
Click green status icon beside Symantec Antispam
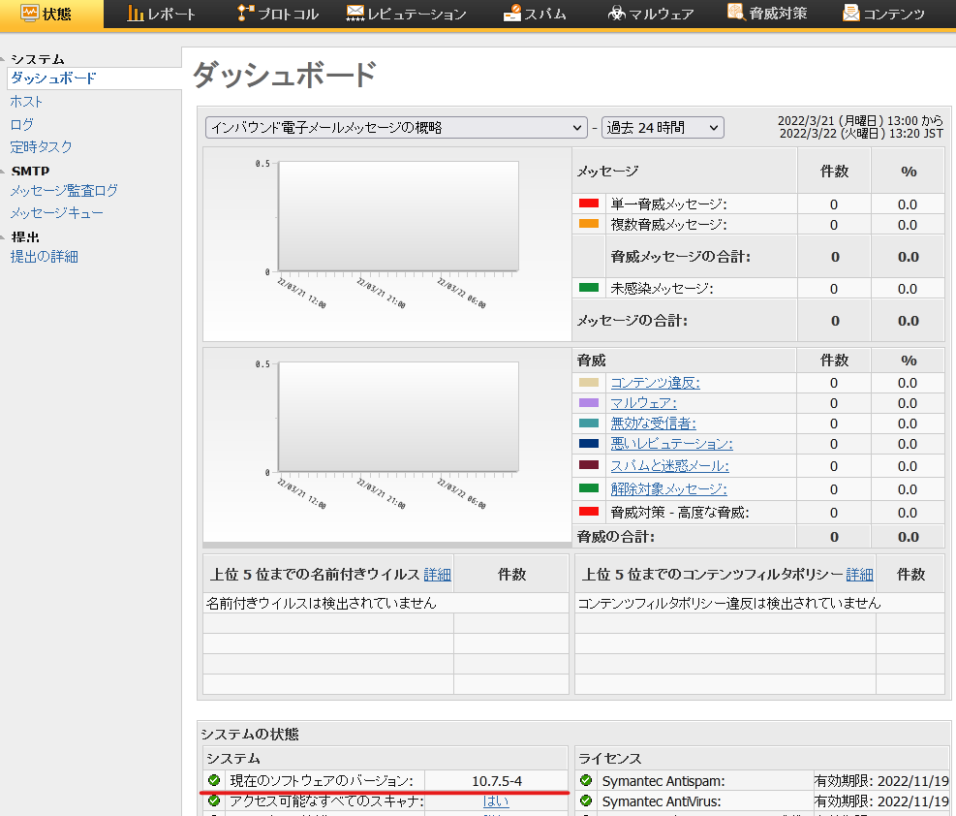[586, 780]
